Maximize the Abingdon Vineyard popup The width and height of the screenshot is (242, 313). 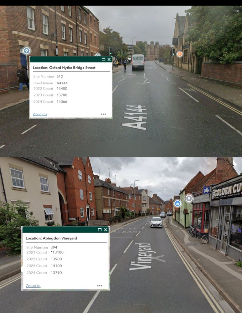click(x=100, y=229)
